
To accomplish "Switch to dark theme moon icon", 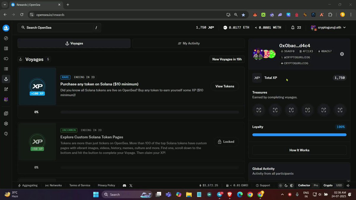I will click(x=286, y=185).
